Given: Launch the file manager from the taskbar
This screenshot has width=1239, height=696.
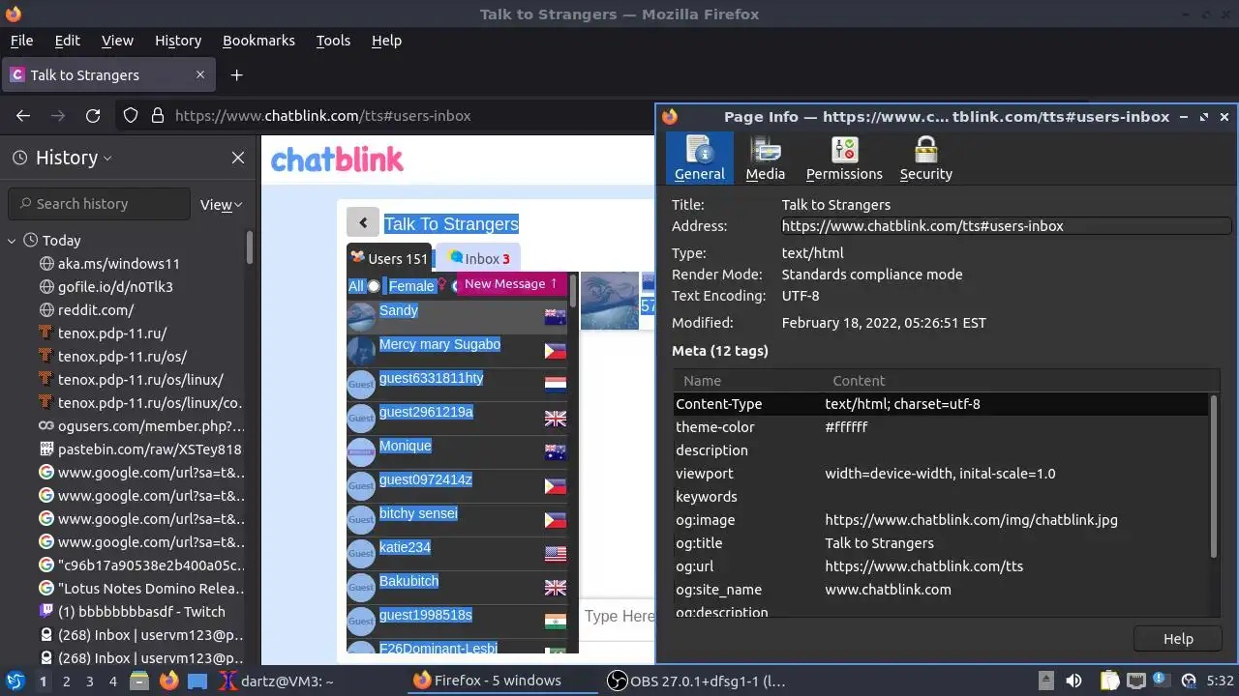Looking at the screenshot, I should click(x=139, y=681).
